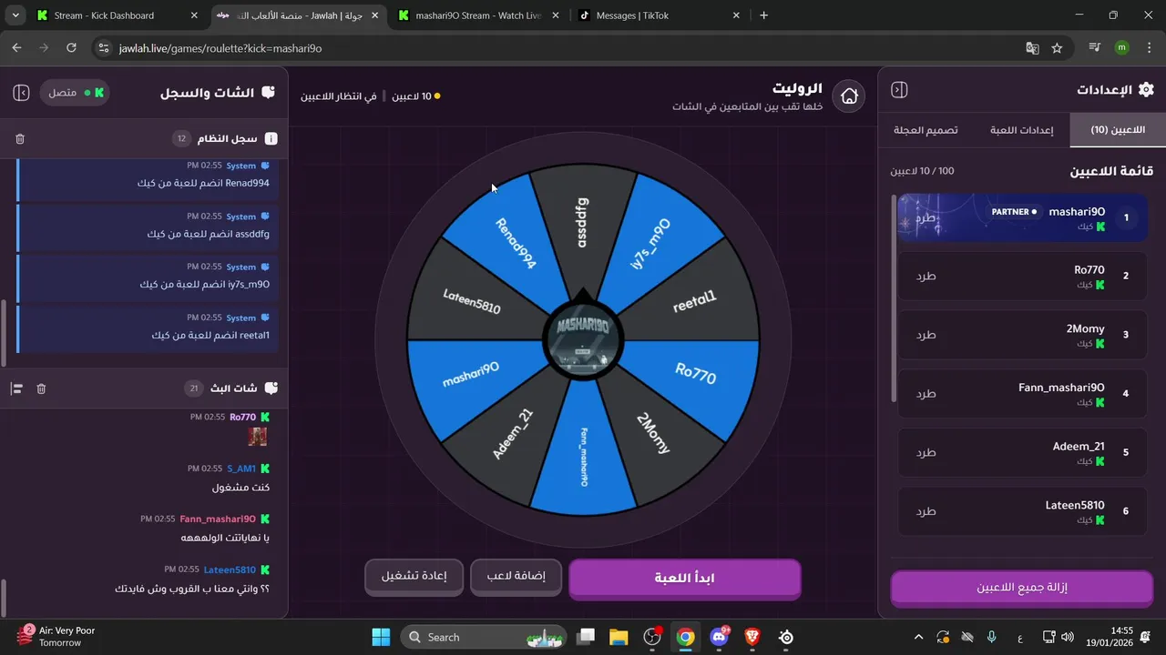Collapse the chat and log panel
The height and width of the screenshot is (655, 1166).
point(21,93)
